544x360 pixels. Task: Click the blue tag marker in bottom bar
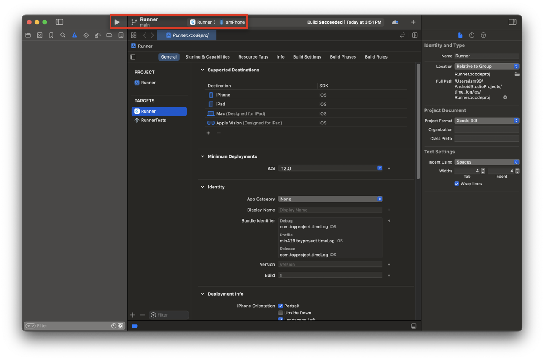(x=135, y=326)
